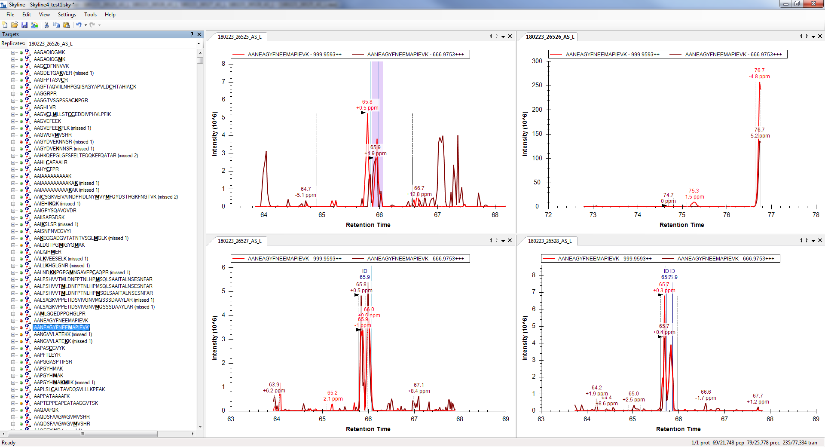Select peptide AAPTEPPEAPEATAAGGVTSK in the tree
Viewport: 825px width, 447px height.
coord(66,403)
